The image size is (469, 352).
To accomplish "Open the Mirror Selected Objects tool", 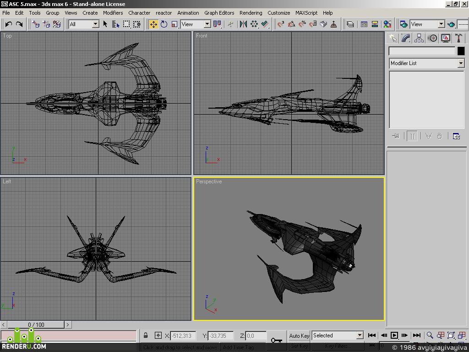I will [x=243, y=24].
